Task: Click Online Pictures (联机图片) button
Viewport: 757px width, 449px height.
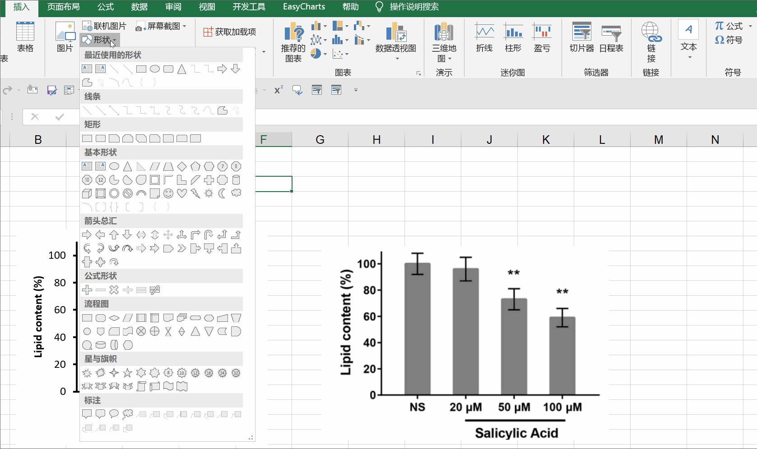Action: (105, 26)
